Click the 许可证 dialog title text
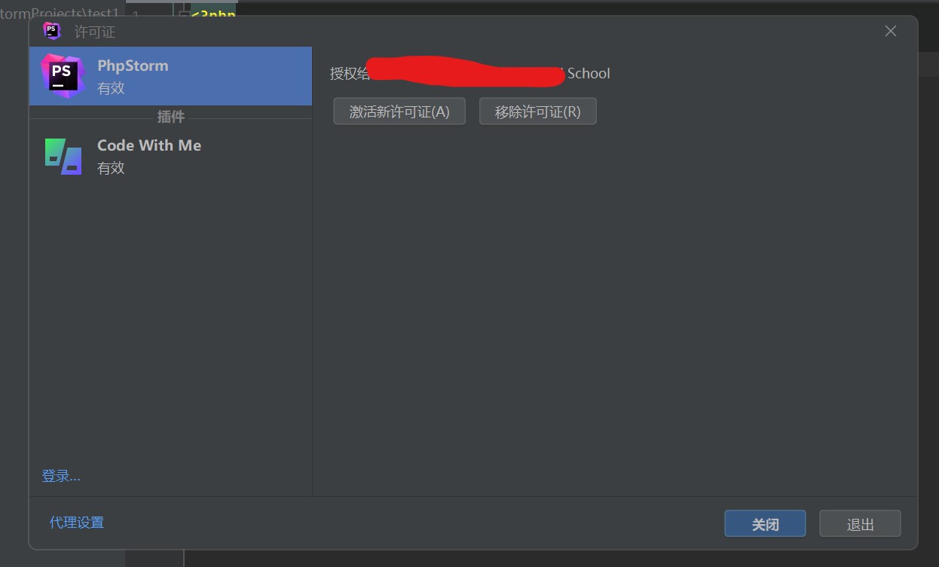This screenshot has width=939, height=567. tap(95, 32)
